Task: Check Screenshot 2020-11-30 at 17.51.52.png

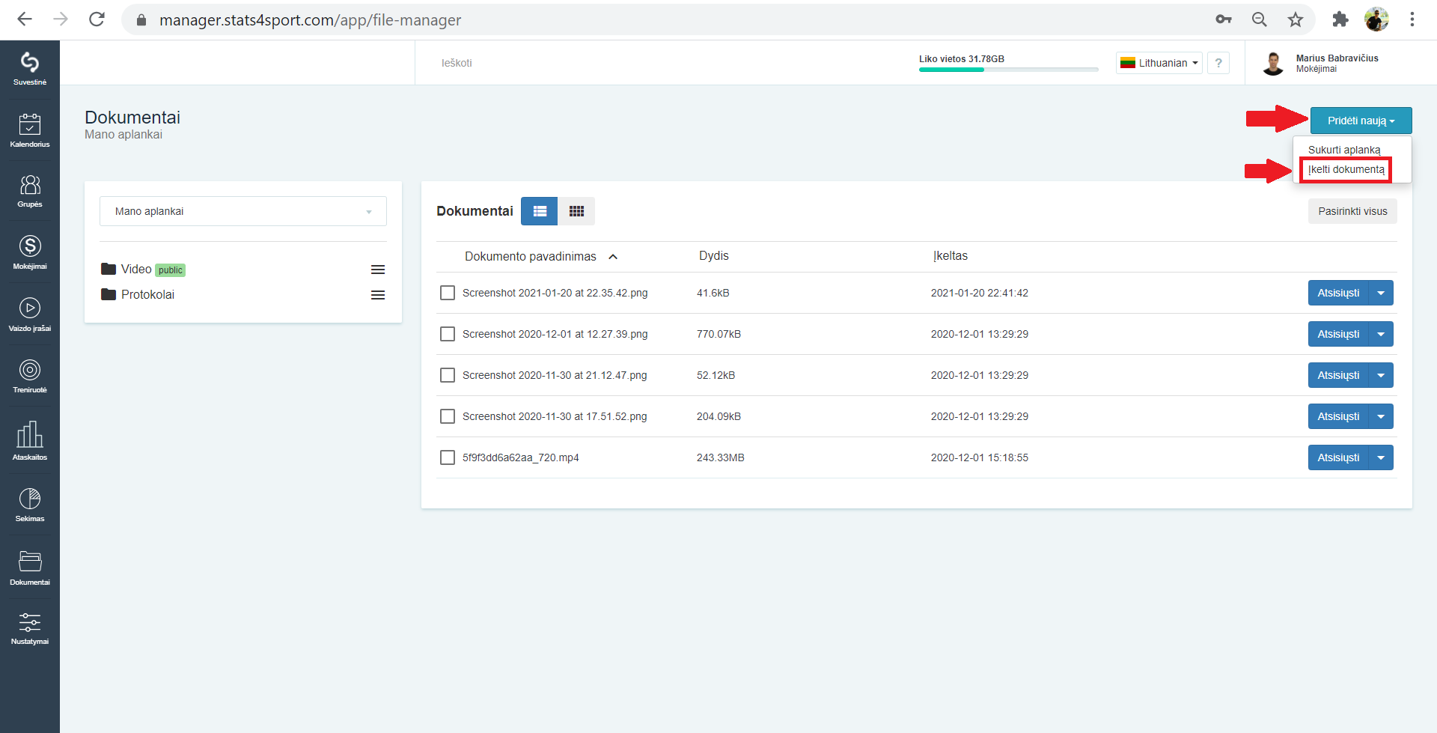Action: 448,416
